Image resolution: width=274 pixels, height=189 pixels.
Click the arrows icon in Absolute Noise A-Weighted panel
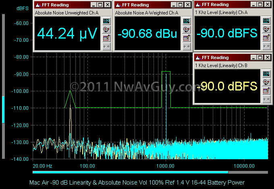coord(187,47)
